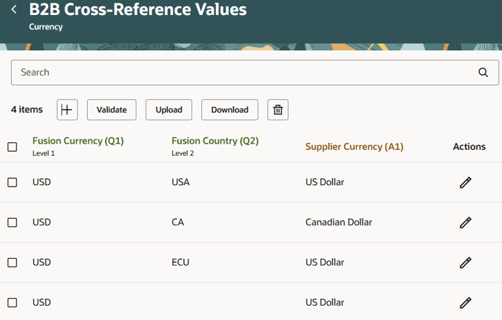Edit the USA row with pencil icon
This screenshot has width=502, height=320.
tap(465, 182)
